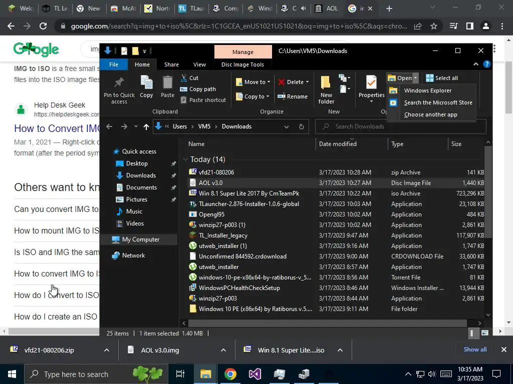Rename the selected file

pyautogui.click(x=293, y=96)
